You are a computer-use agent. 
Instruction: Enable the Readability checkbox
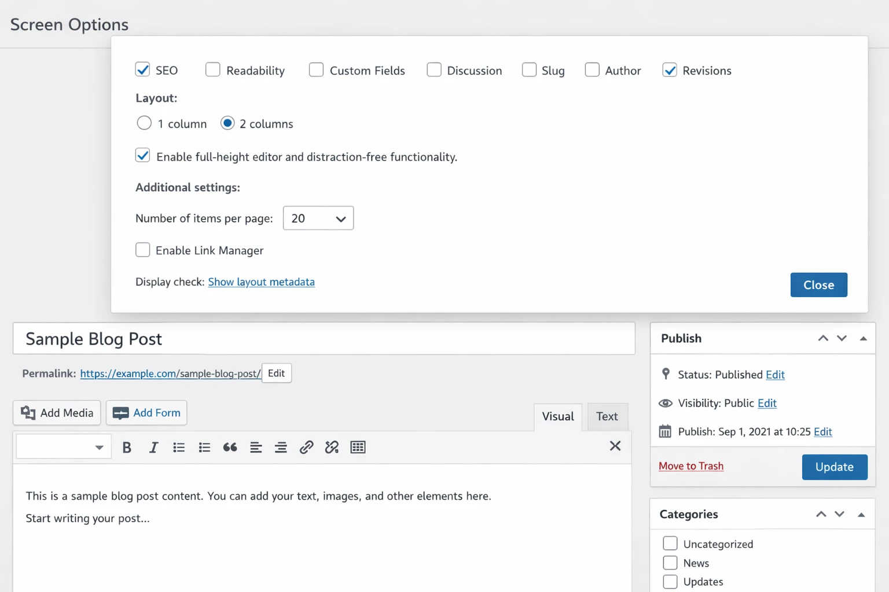point(213,70)
